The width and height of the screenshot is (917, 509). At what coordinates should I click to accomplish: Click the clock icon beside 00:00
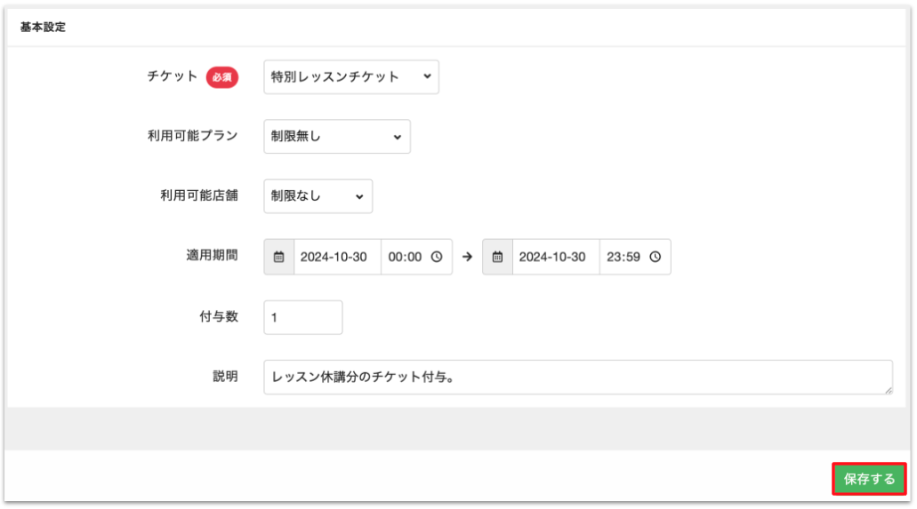437,257
